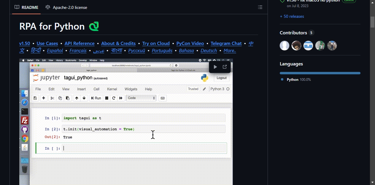Screen dimensions: 375x185
Task: Play the README animated GIF
Action: click(x=215, y=67)
